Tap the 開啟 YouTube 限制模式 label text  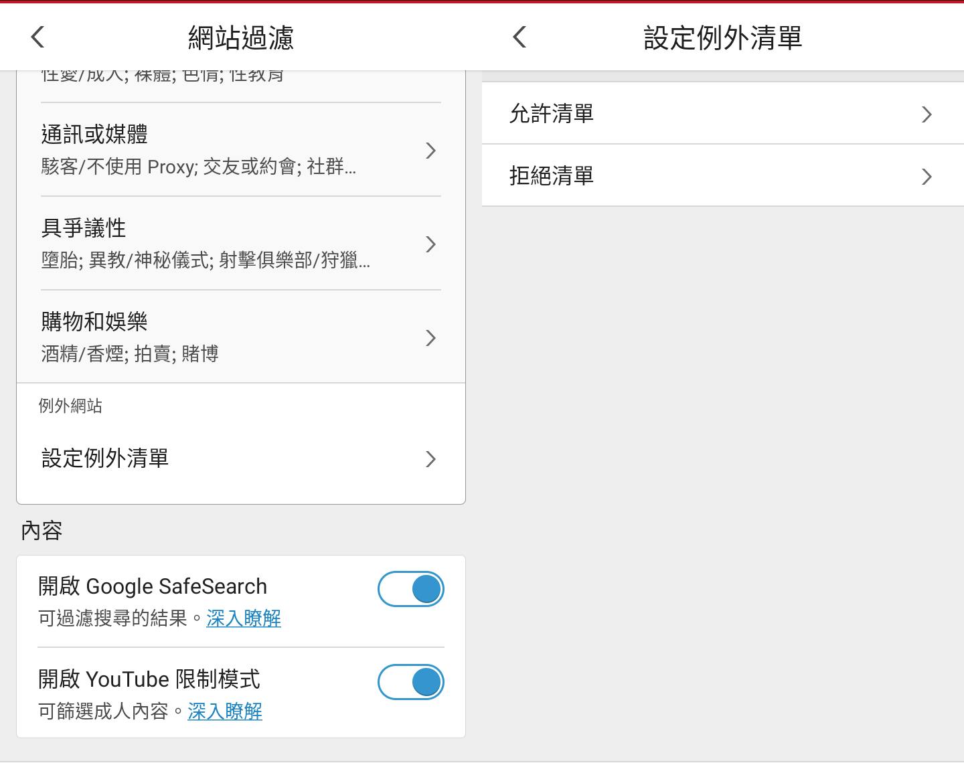[149, 679]
